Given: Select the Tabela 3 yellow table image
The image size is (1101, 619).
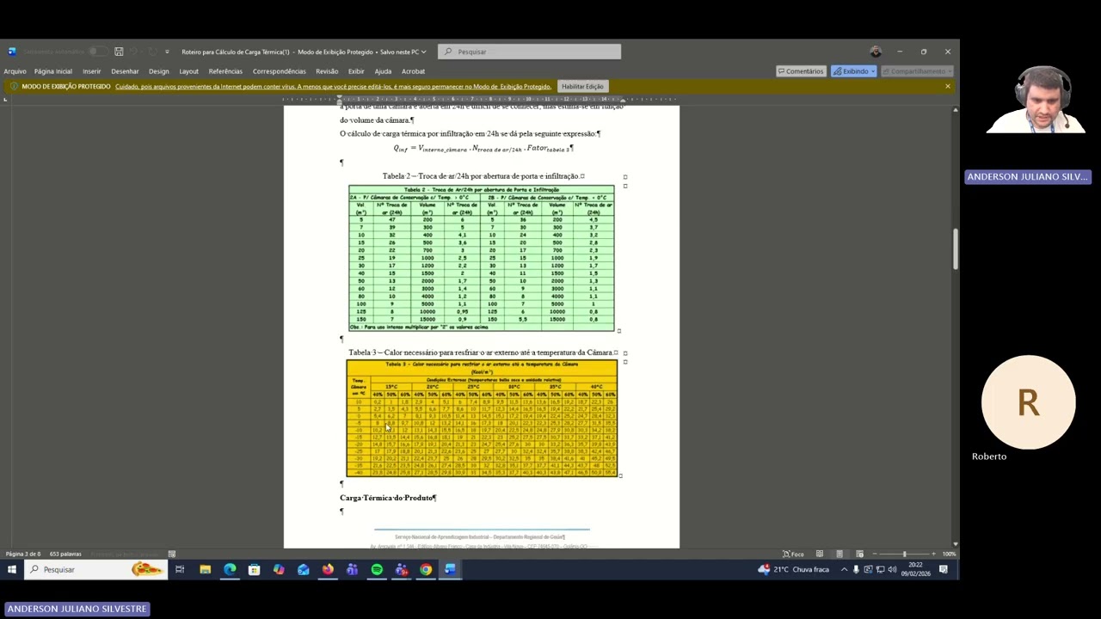Looking at the screenshot, I should 482,418.
